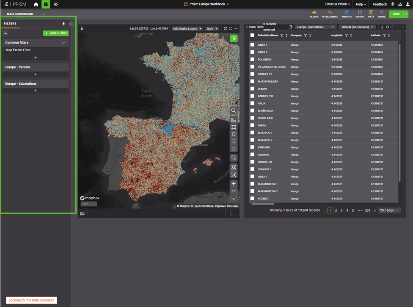Click the map buffer link tool

pyautogui.click(x=233, y=158)
